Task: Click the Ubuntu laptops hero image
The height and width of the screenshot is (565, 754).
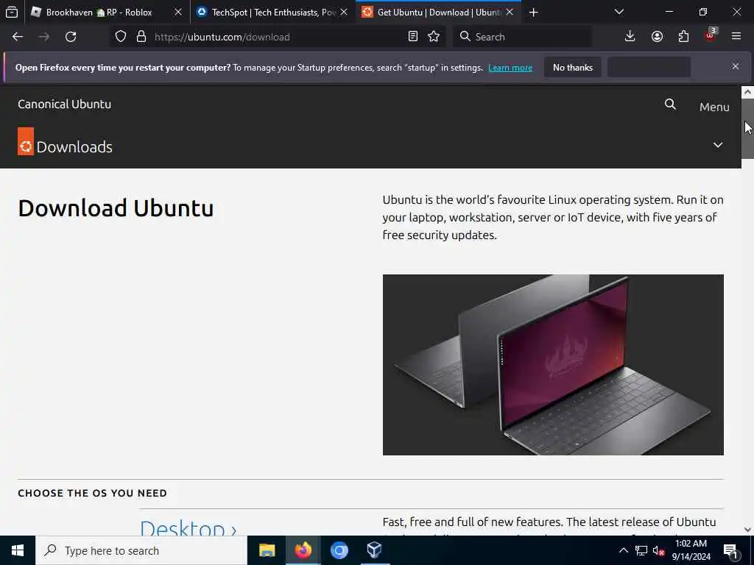Action: click(553, 365)
